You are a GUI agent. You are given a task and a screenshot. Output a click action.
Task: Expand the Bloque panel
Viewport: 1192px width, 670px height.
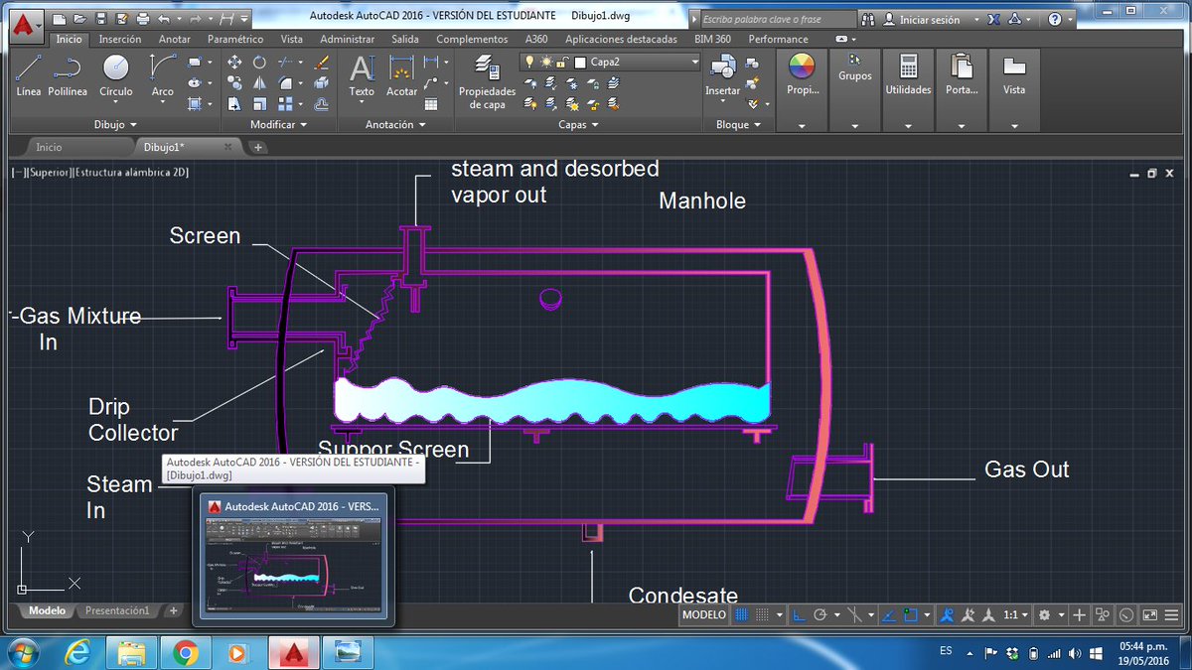[x=738, y=125]
